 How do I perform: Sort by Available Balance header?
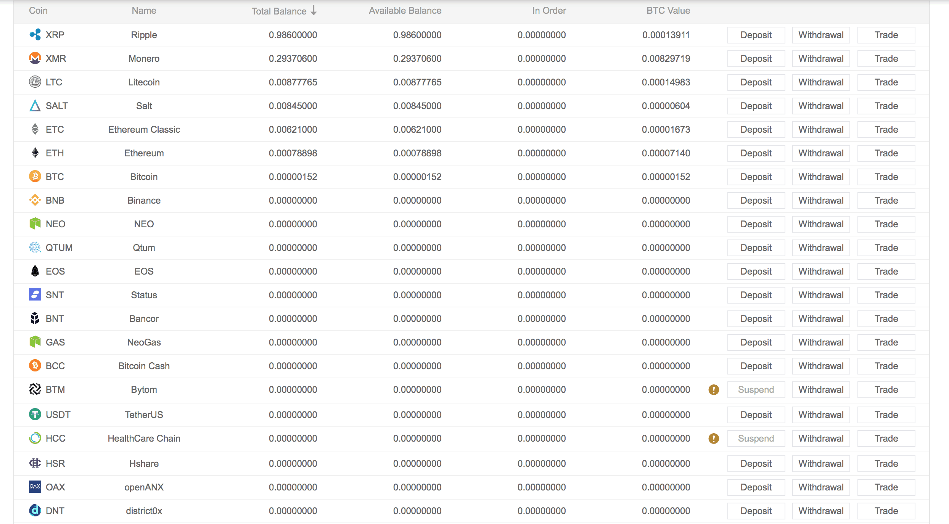tap(405, 11)
